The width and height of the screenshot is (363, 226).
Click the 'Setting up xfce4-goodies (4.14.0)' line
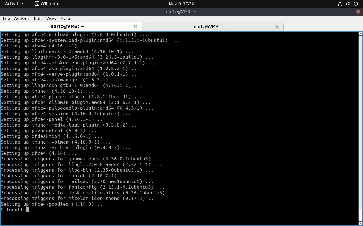coord(53,204)
